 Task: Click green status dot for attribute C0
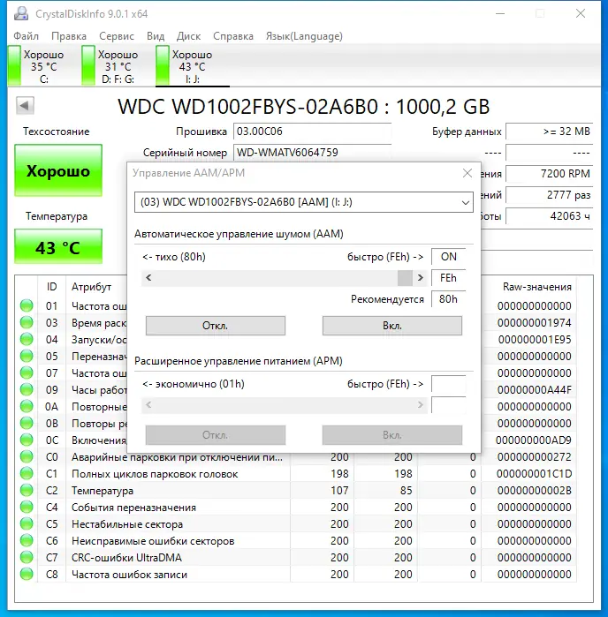[x=27, y=457]
